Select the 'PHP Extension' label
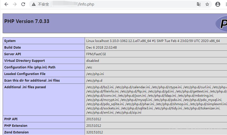Image resolution: width=227 pixels, height=135 pixels. [x=16, y=126]
